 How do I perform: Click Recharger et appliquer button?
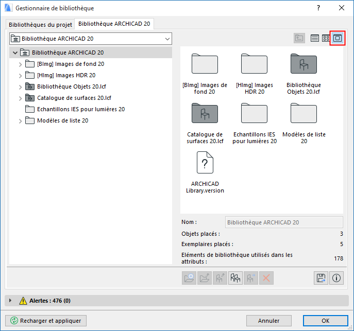(46, 321)
